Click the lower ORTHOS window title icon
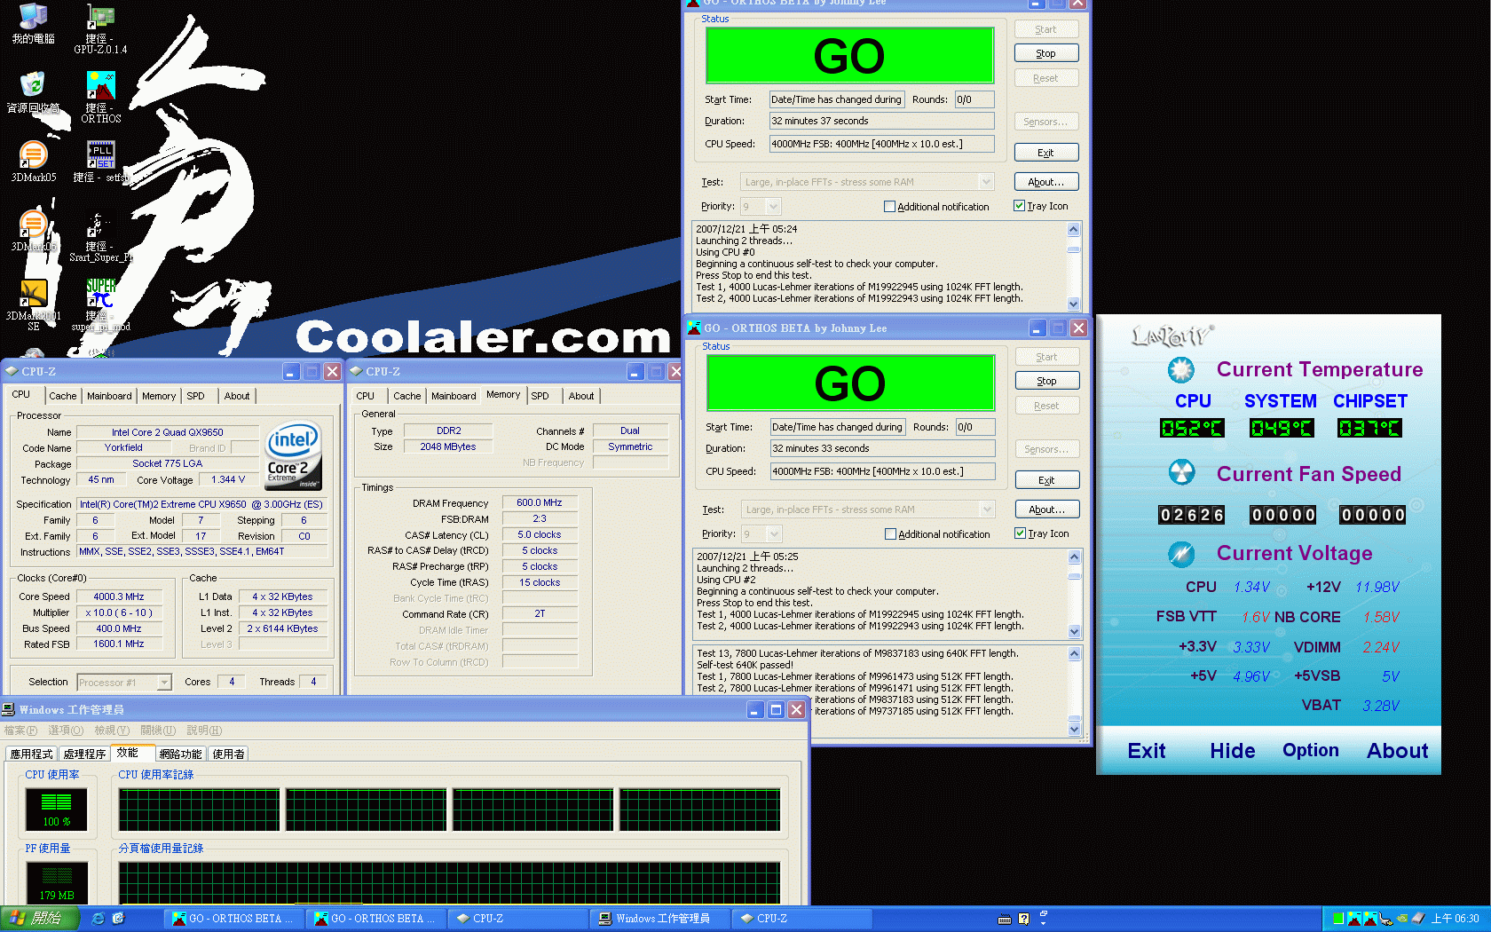This screenshot has height=932, width=1491. [x=695, y=328]
